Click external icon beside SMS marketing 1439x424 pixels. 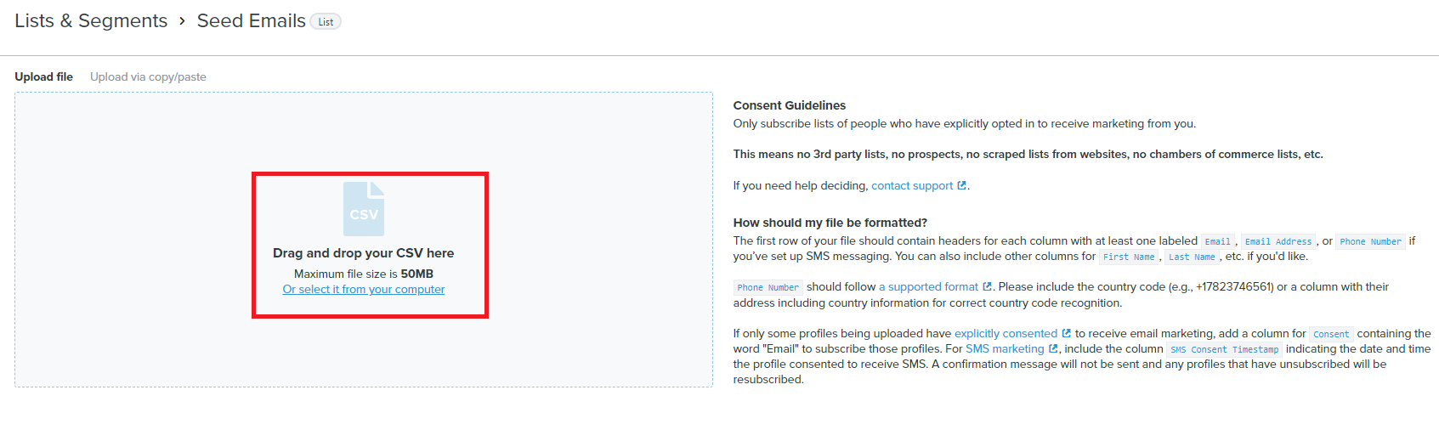[1053, 349]
